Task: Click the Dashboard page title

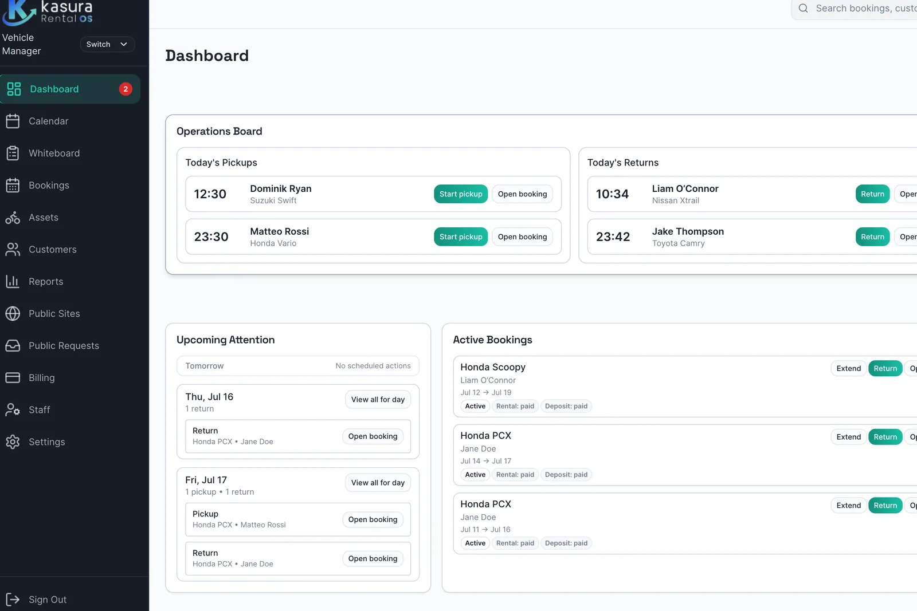Action: click(207, 56)
